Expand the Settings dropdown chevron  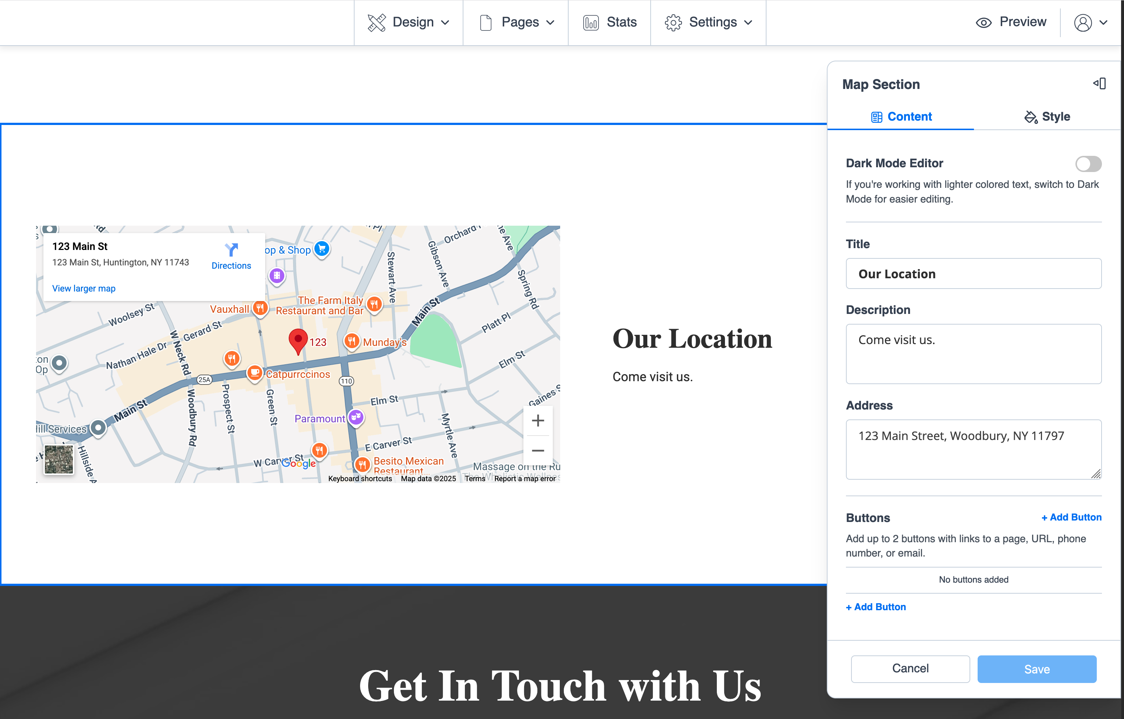pos(748,22)
